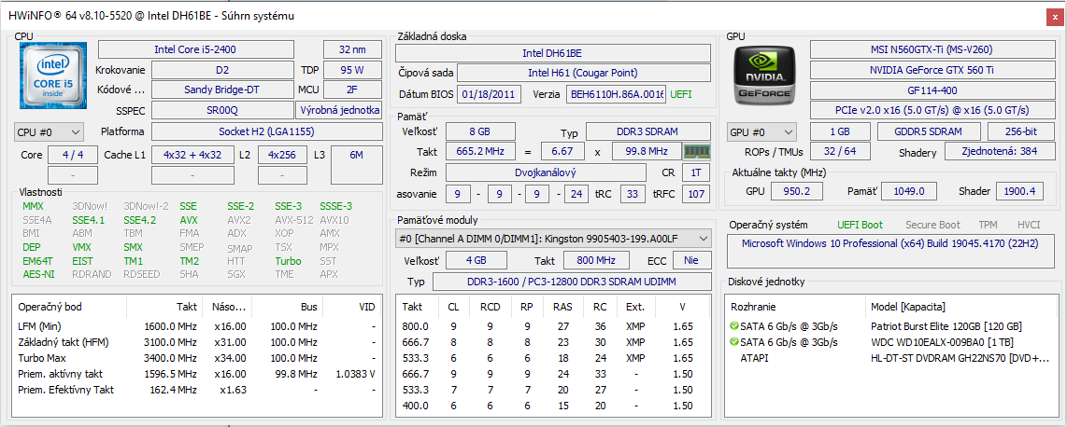1067x427 pixels.
Task: Open the memory module selector dropdown
Action: click(553, 239)
